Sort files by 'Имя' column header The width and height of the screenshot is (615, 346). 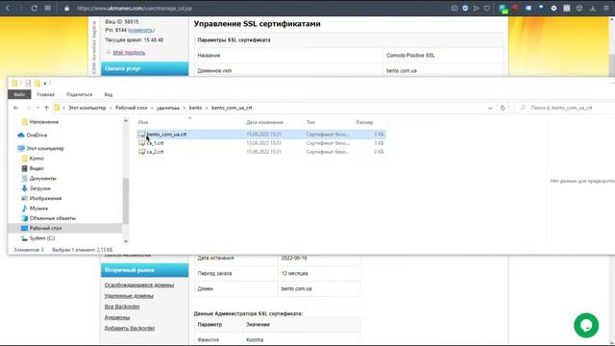143,122
